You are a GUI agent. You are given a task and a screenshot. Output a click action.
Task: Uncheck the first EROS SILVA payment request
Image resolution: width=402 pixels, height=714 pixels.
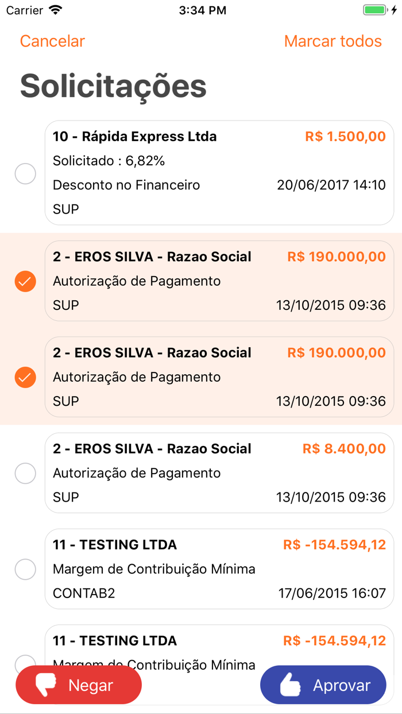25,281
